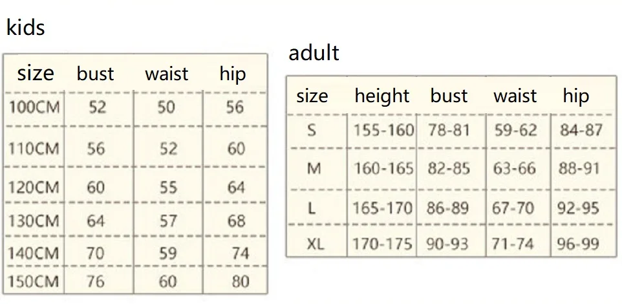Select the 100CM size row label
Screen dimensions: 622x304
pos(34,107)
